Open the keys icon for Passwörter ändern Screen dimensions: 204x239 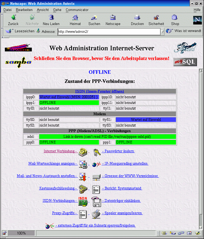[x=96, y=152]
